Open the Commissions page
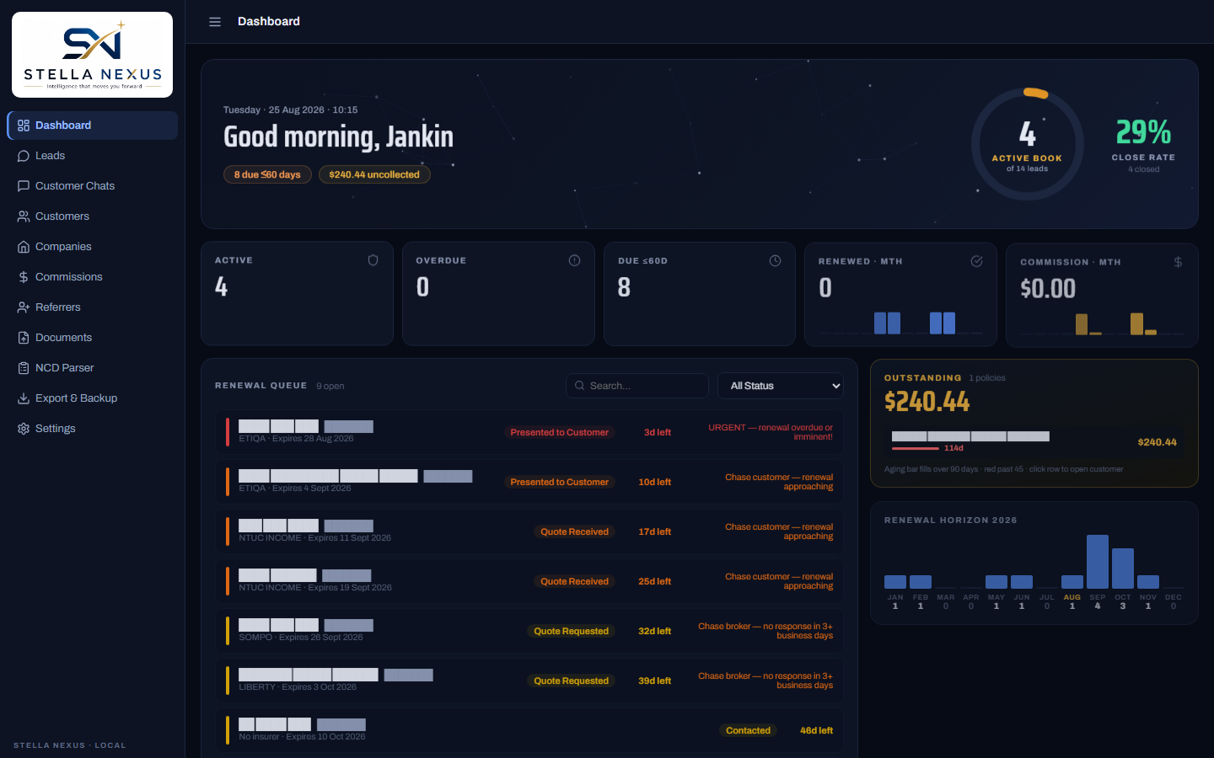This screenshot has width=1214, height=758. pyautogui.click(x=93, y=277)
